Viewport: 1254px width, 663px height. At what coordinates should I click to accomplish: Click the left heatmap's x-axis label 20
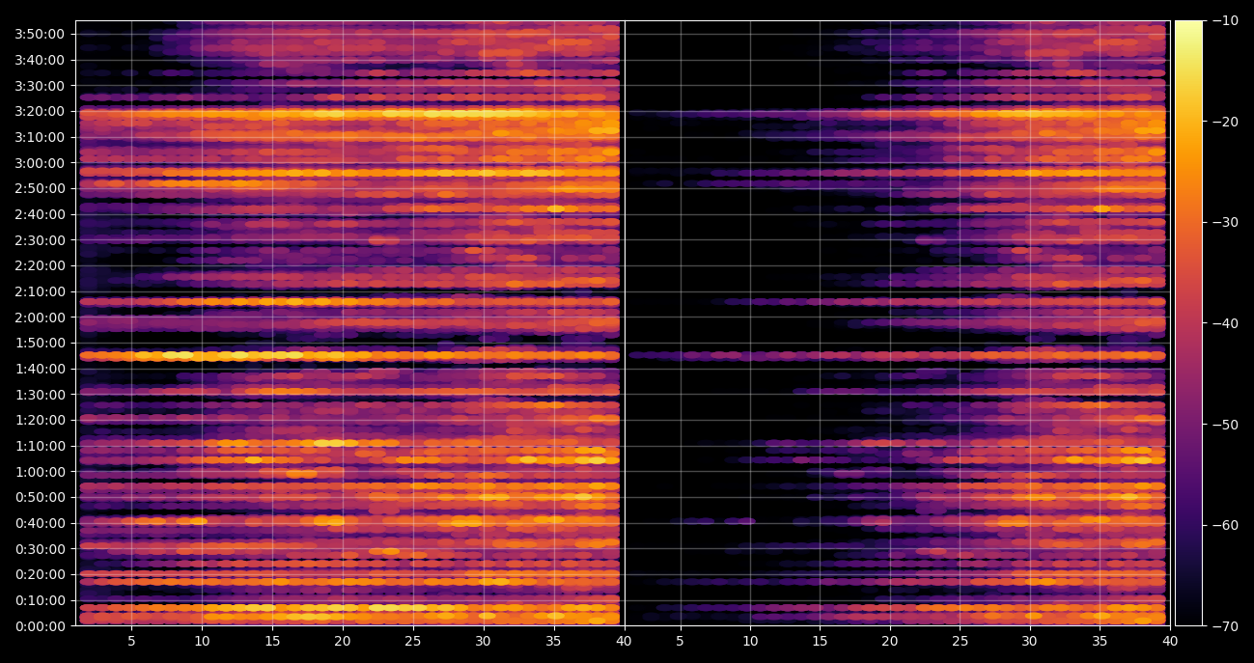pos(343,641)
